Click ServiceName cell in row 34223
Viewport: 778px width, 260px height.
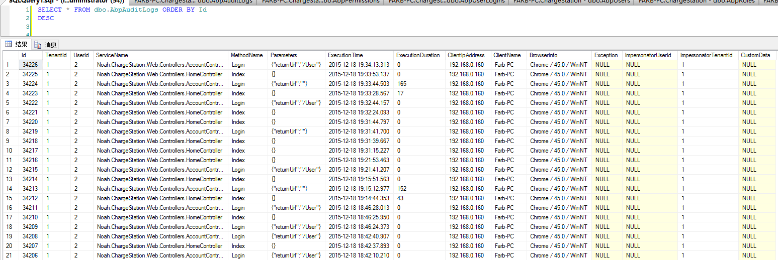pos(161,93)
